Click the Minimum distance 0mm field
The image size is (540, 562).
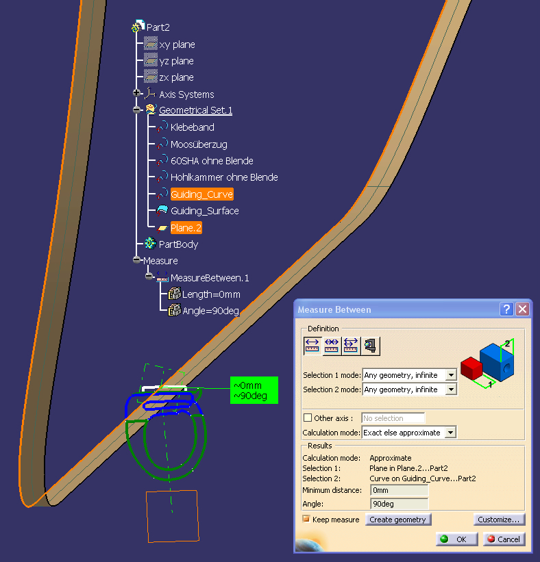(400, 490)
